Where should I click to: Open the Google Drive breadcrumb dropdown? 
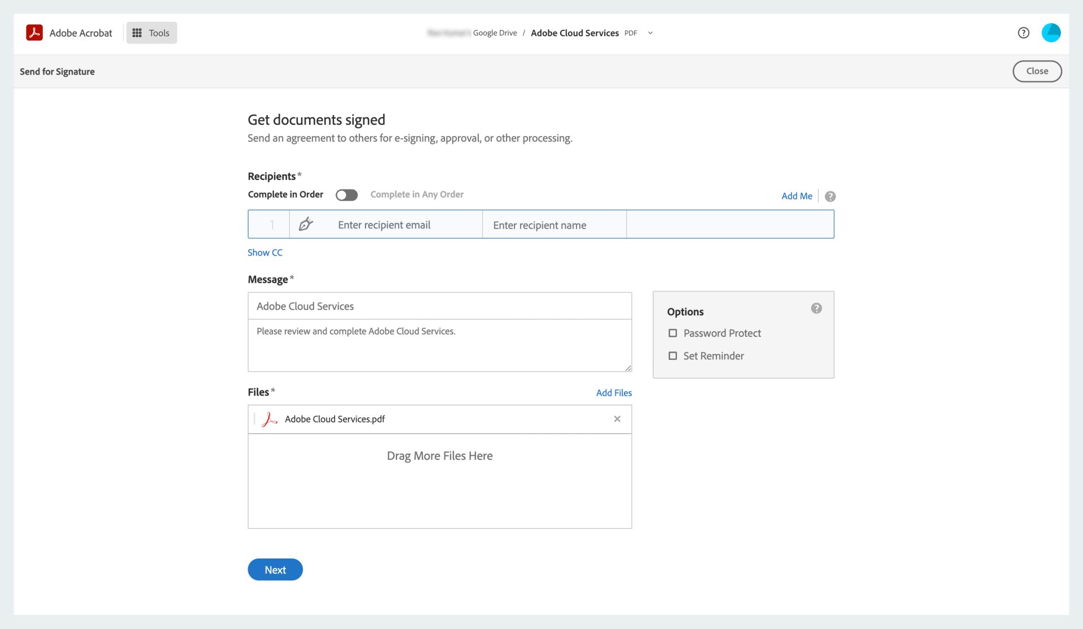tap(650, 33)
